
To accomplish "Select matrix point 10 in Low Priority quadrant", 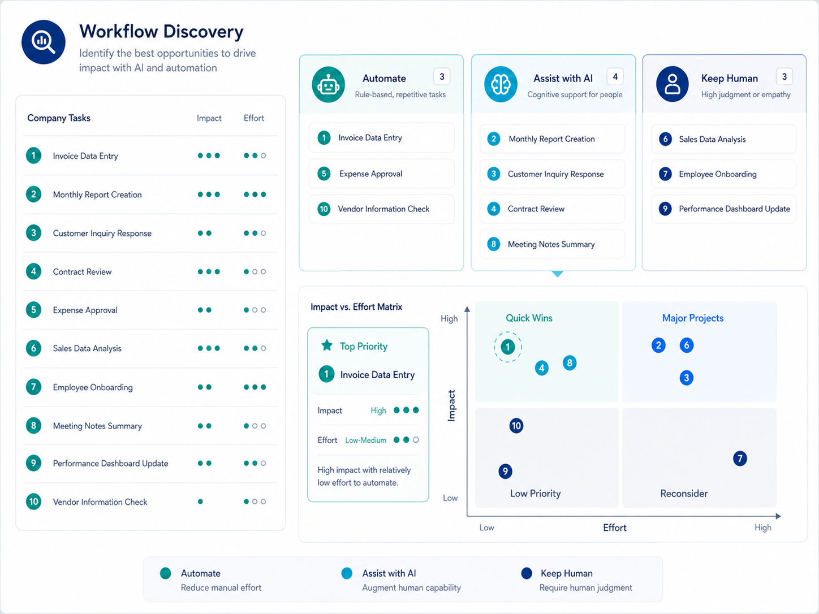I will point(516,426).
